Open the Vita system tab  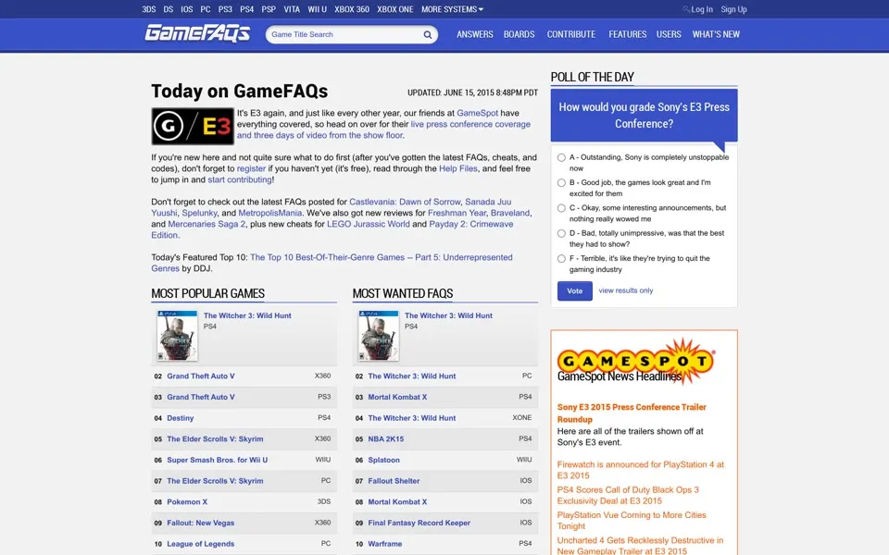point(292,9)
